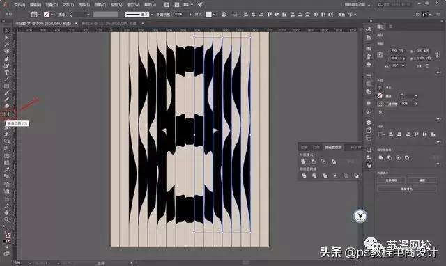
Task: Click the X position field in Properties
Action: pyautogui.click(x=397, y=51)
